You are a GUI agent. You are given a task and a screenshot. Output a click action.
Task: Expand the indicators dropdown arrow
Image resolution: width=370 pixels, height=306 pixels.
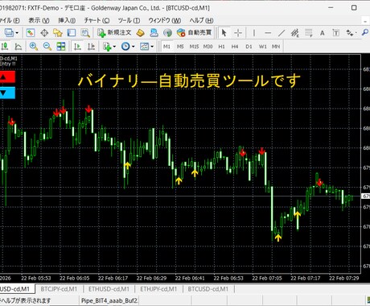pos(114,47)
